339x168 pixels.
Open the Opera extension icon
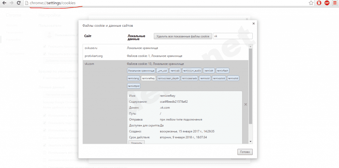tap(319, 3)
